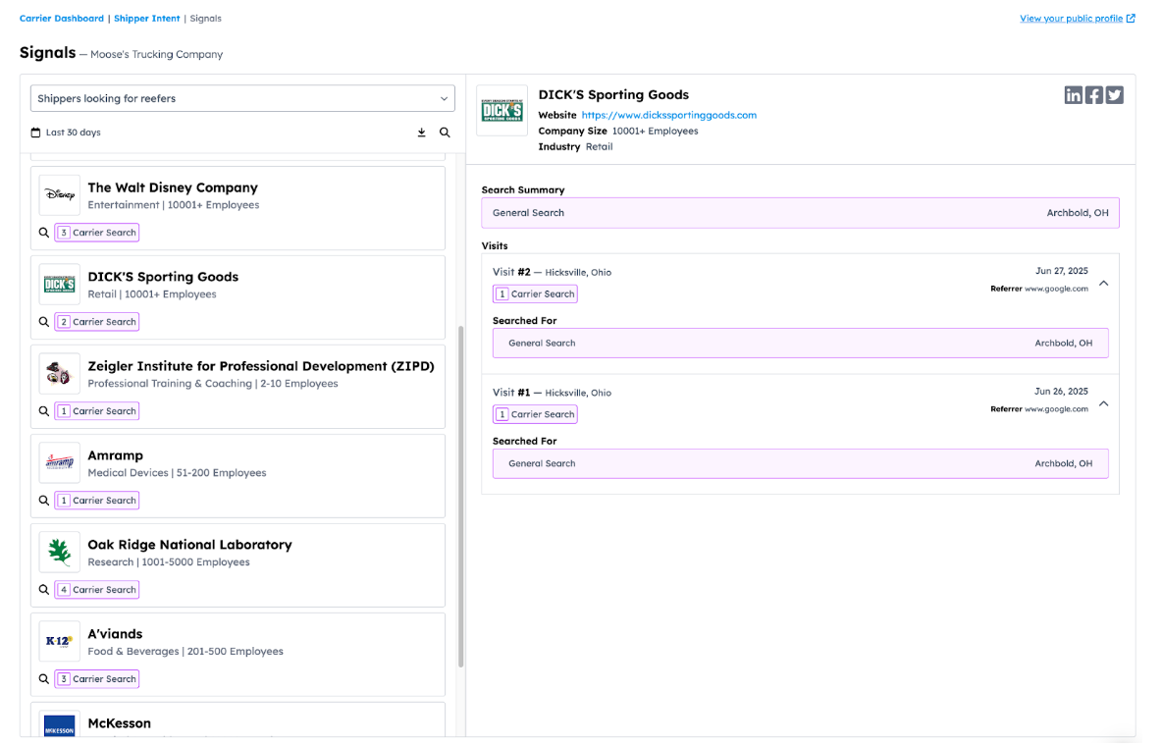Open the Twitter icon for DICK'S Sporting Goods

1115,95
